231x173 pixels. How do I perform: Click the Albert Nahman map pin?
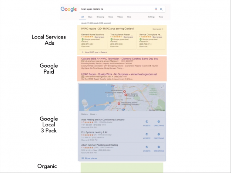point(124,92)
